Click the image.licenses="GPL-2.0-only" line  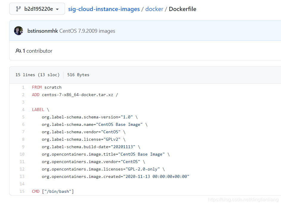(x=103, y=169)
